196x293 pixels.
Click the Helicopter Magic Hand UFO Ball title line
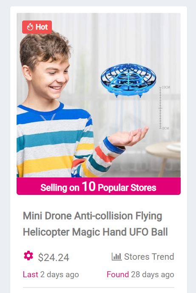(x=95, y=232)
